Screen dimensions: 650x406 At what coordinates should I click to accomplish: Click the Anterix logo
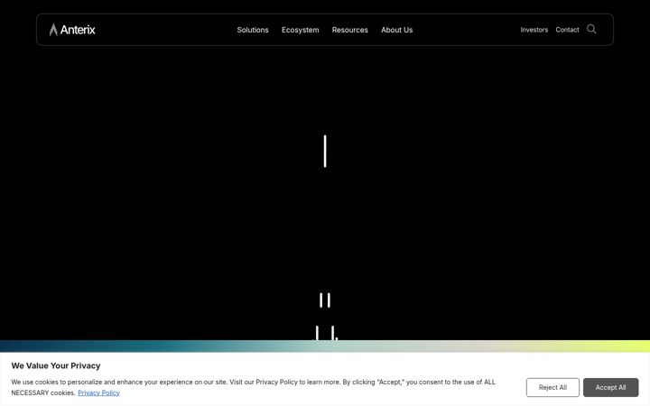[72, 30]
